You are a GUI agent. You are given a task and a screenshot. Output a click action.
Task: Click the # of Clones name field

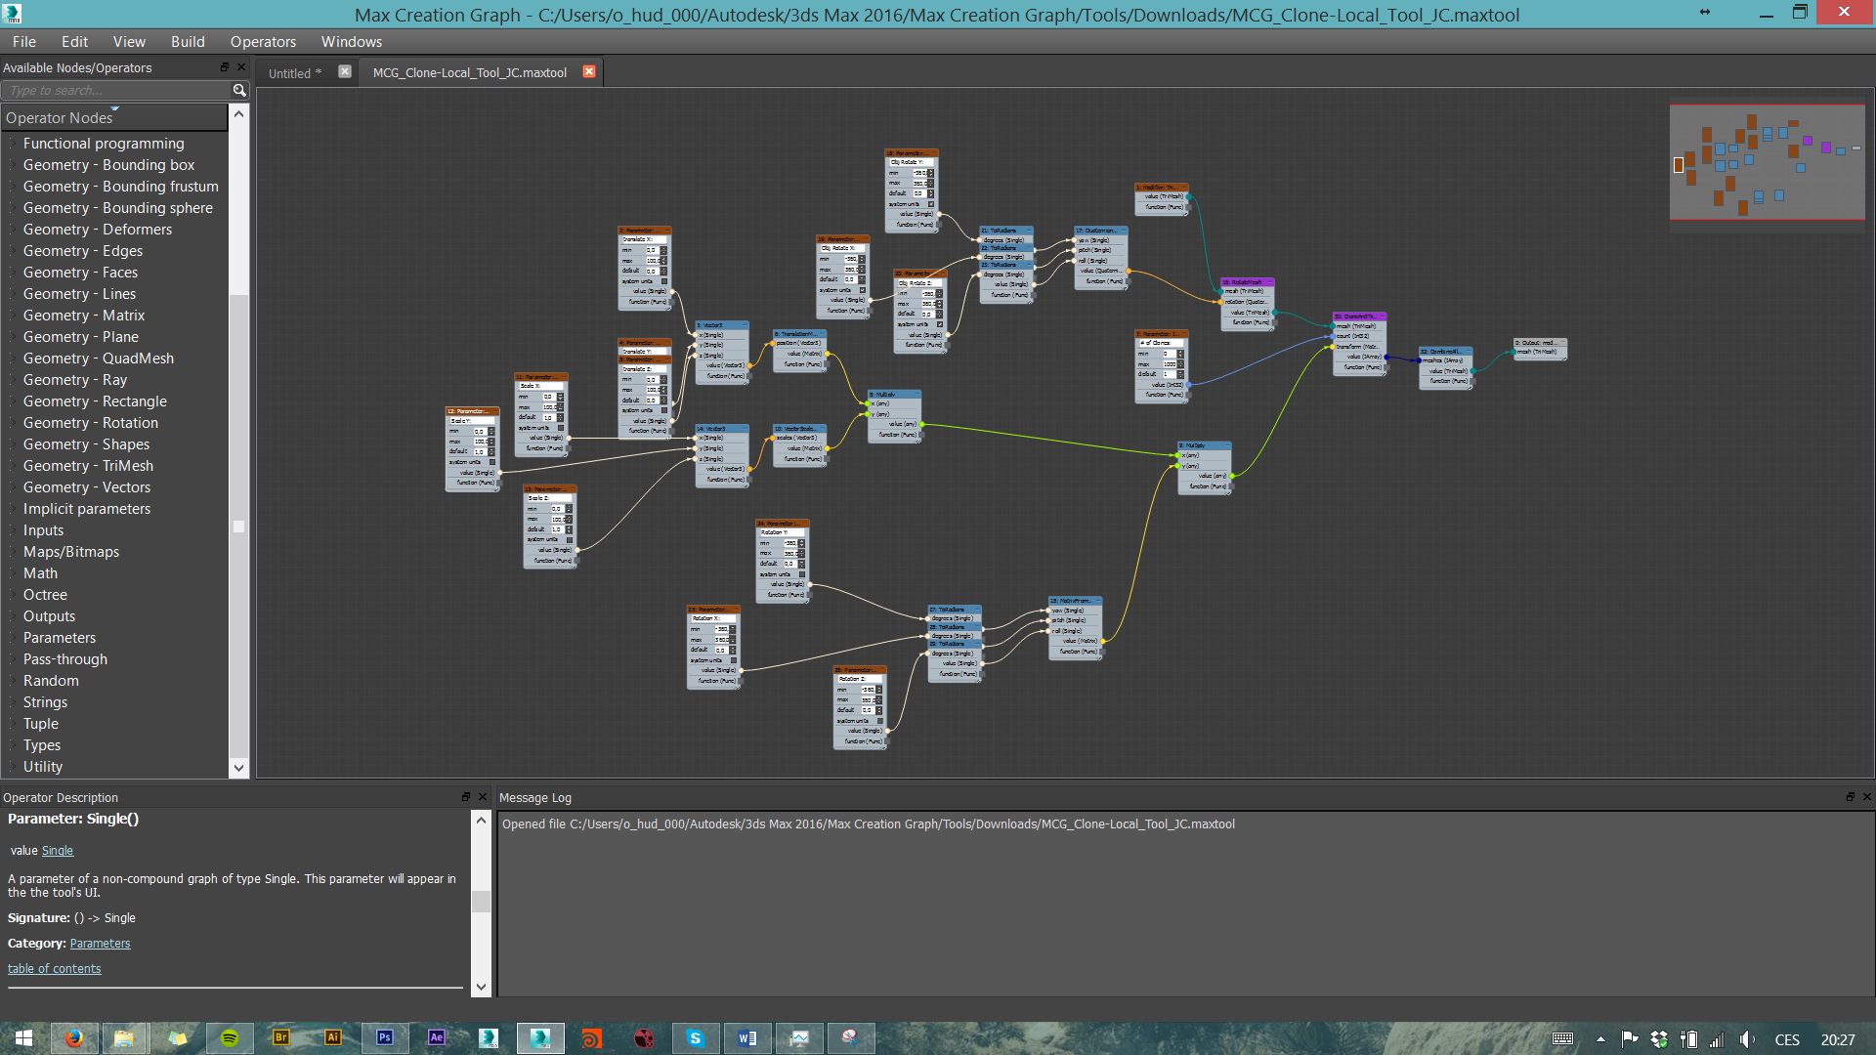(x=1160, y=343)
